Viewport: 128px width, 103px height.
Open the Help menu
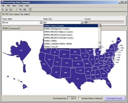(27, 6)
